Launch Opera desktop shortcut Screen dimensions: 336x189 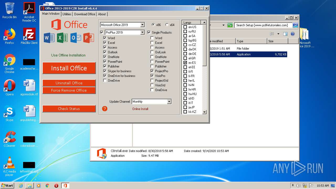click(9, 88)
